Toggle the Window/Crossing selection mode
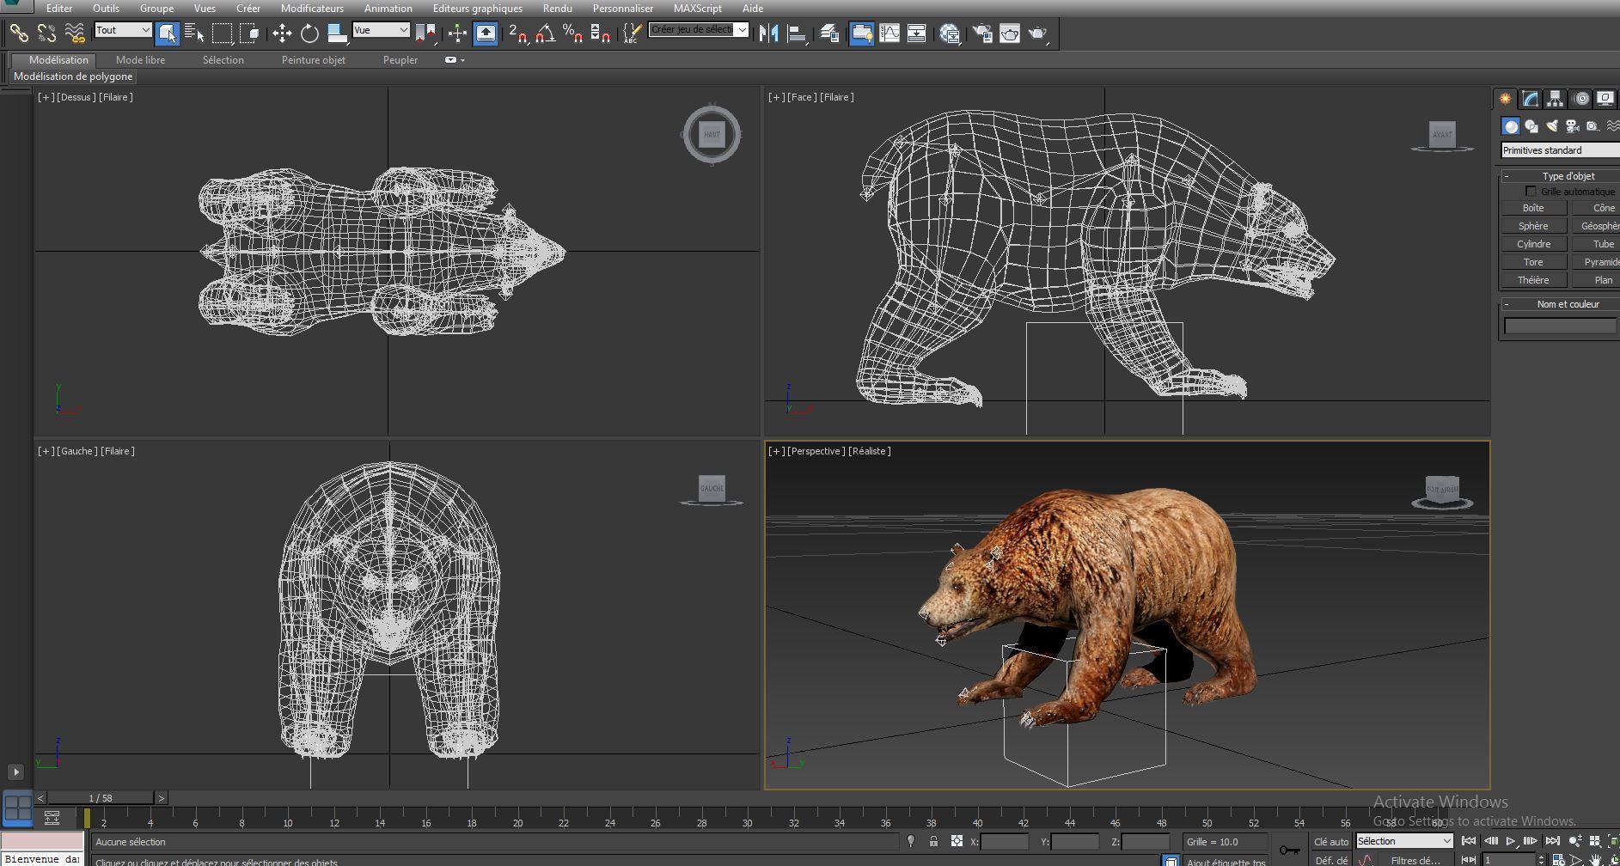Viewport: 1620px width, 866px height. click(x=250, y=34)
